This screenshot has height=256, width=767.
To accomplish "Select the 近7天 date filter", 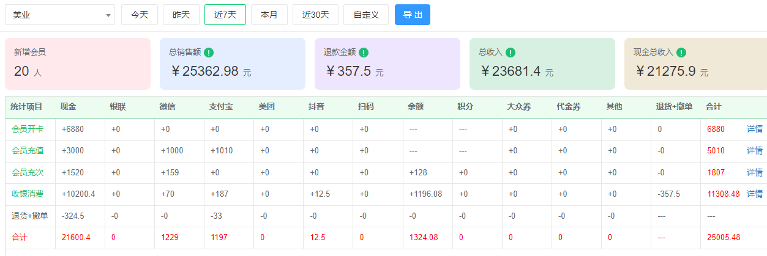I will 225,15.
